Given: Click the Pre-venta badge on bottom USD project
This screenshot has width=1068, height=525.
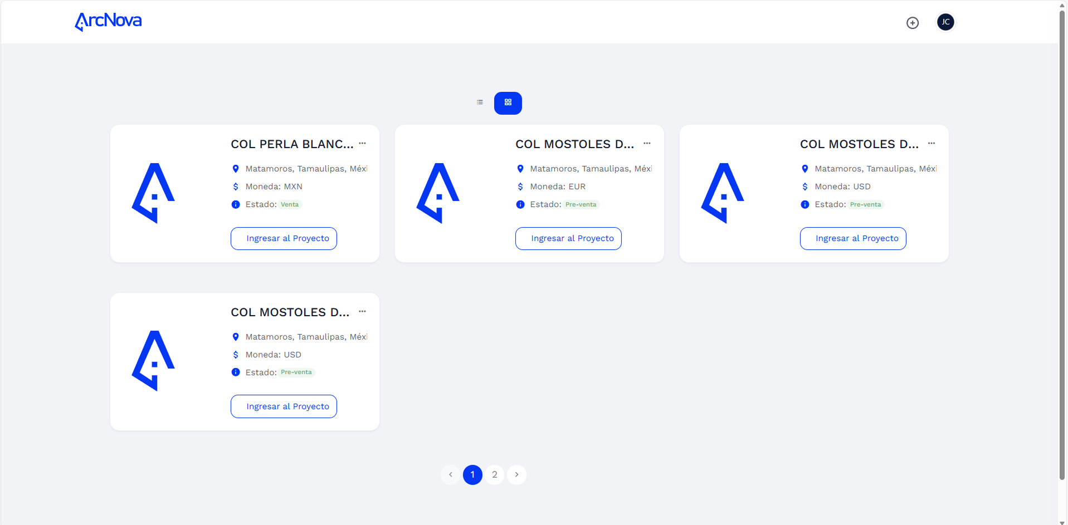Looking at the screenshot, I should (296, 372).
